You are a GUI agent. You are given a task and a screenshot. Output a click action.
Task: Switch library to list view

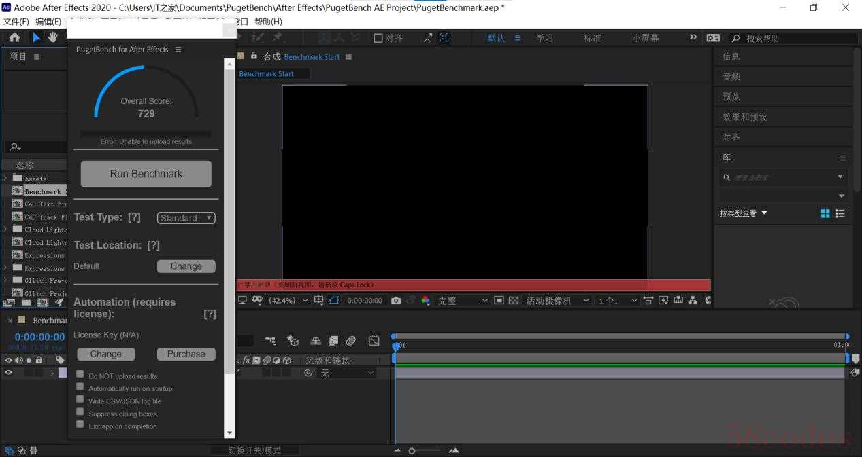pyautogui.click(x=840, y=213)
